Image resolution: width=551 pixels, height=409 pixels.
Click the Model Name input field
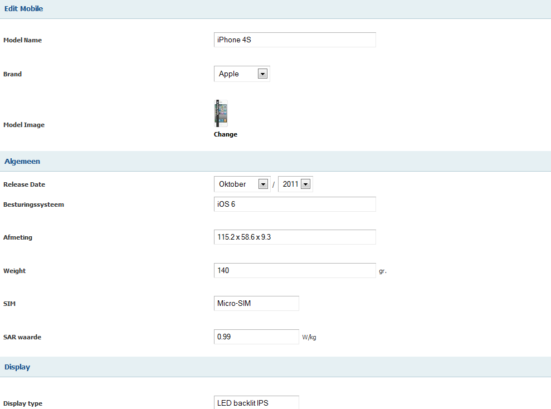(295, 40)
